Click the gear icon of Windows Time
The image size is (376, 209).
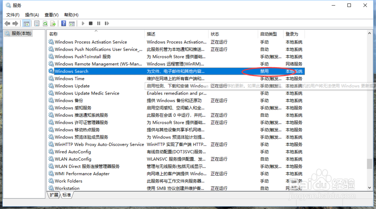51,78
